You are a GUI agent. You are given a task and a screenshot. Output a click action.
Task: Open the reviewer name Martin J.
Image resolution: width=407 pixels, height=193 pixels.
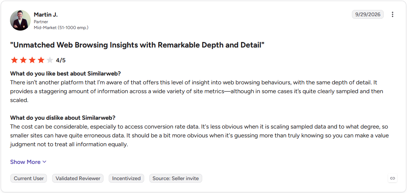(46, 15)
